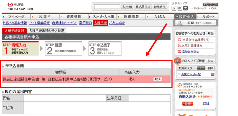Open the NISA menu

click(160, 17)
